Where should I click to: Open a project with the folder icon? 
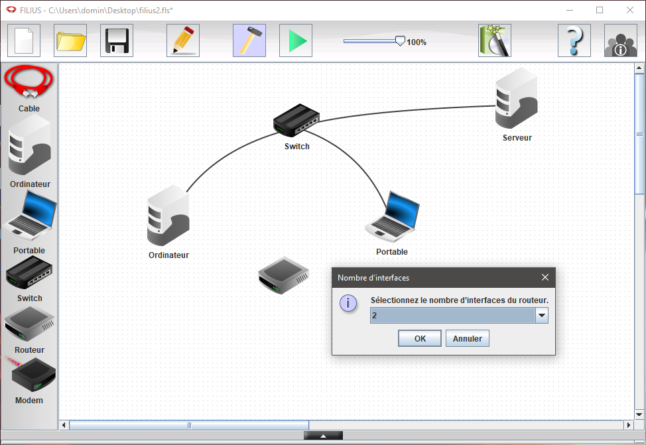coord(70,41)
